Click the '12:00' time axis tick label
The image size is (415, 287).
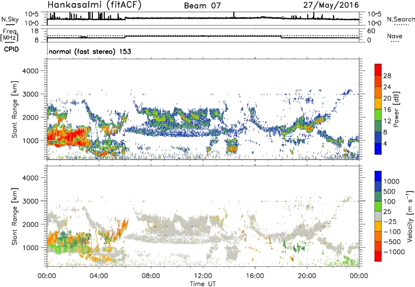(203, 276)
